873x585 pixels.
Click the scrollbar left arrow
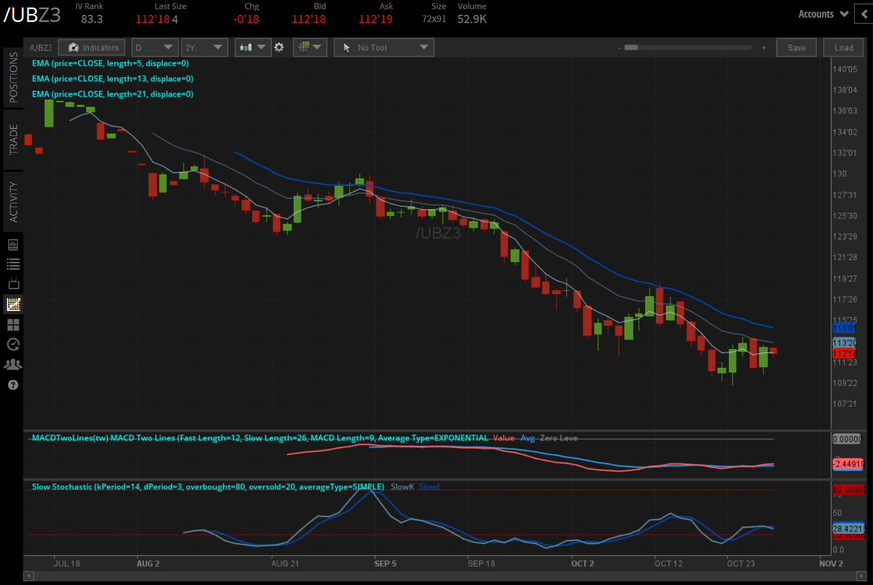(29, 576)
